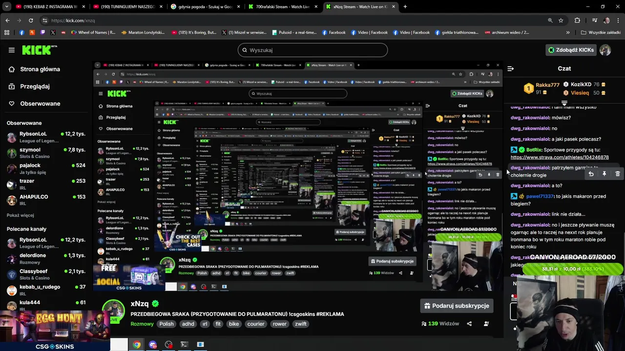Click the Polish tag under the stream title
Screen dimensions: 625x351
(x=167, y=324)
